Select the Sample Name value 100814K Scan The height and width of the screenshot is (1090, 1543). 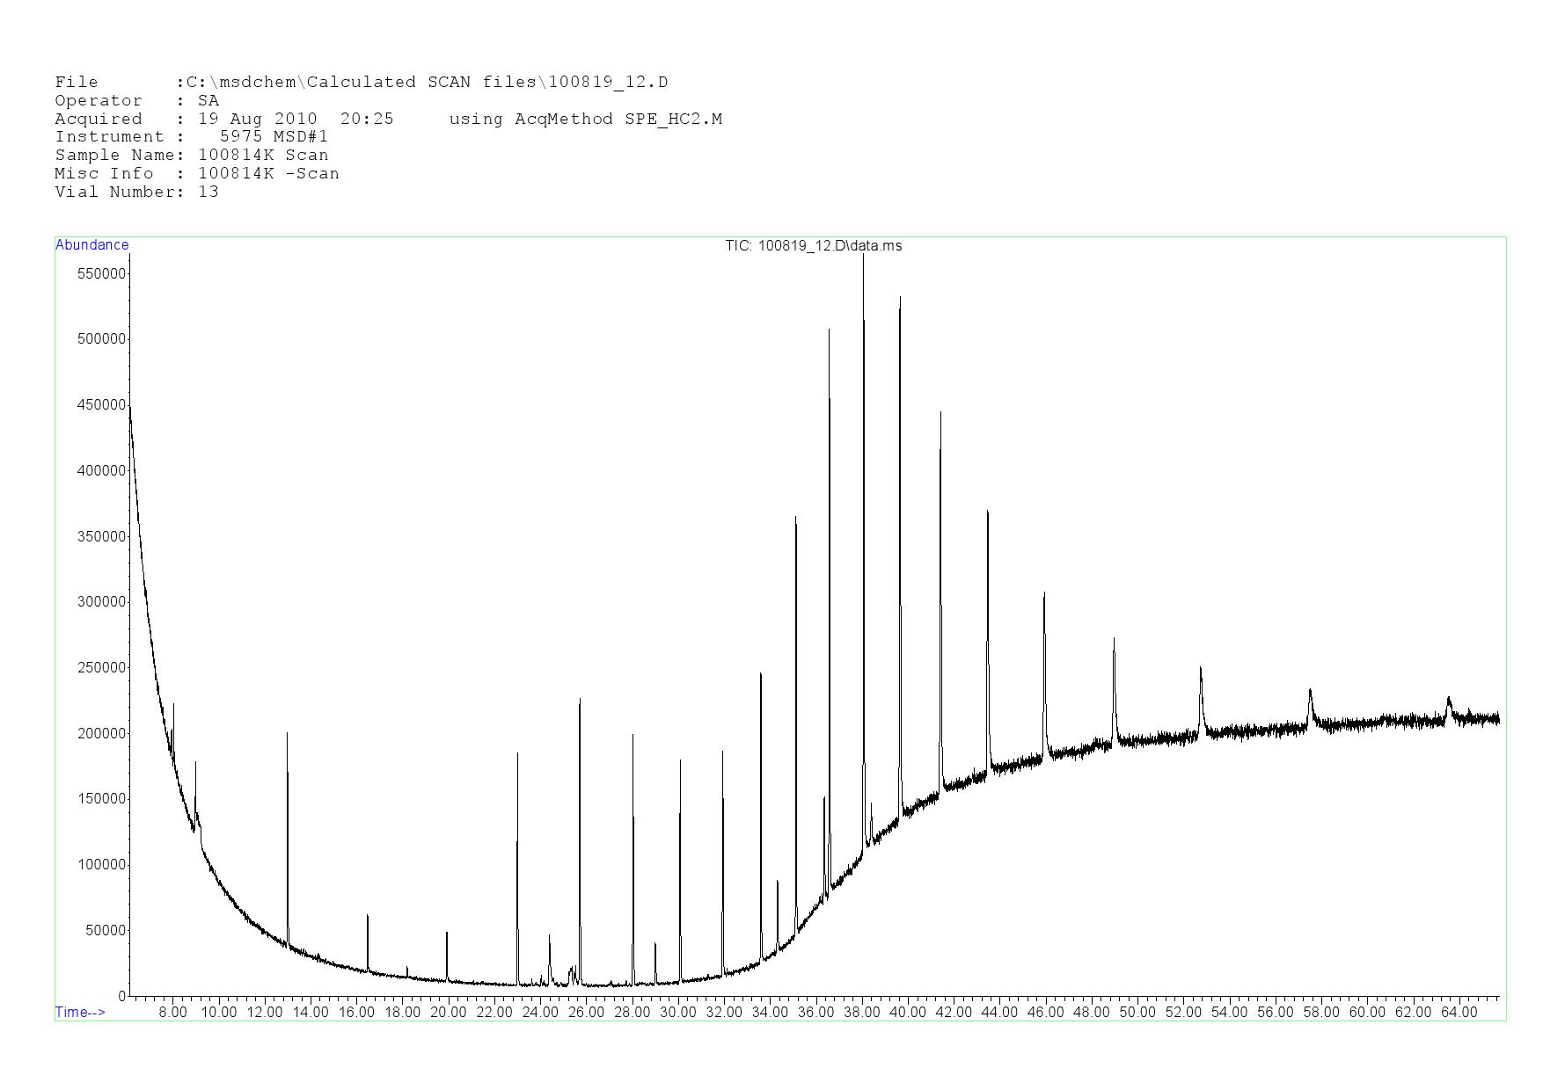point(263,156)
